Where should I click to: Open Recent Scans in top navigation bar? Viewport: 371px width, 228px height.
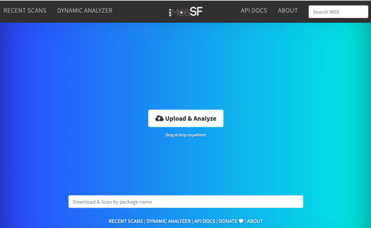(x=25, y=10)
